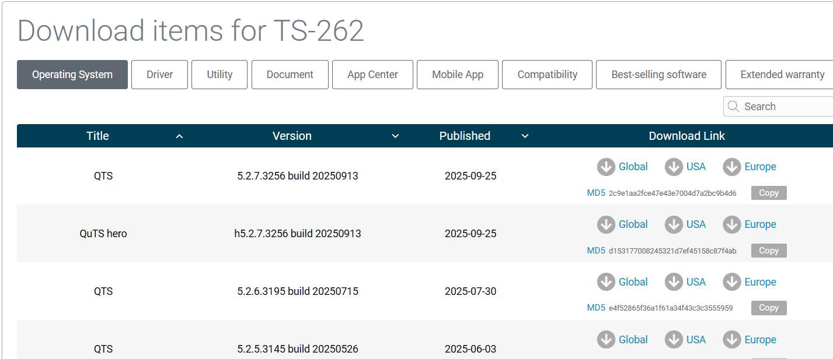Viewport: 833px width, 359px height.
Task: Click the Europe link for QTS 5.2.5.3145
Action: click(x=760, y=340)
